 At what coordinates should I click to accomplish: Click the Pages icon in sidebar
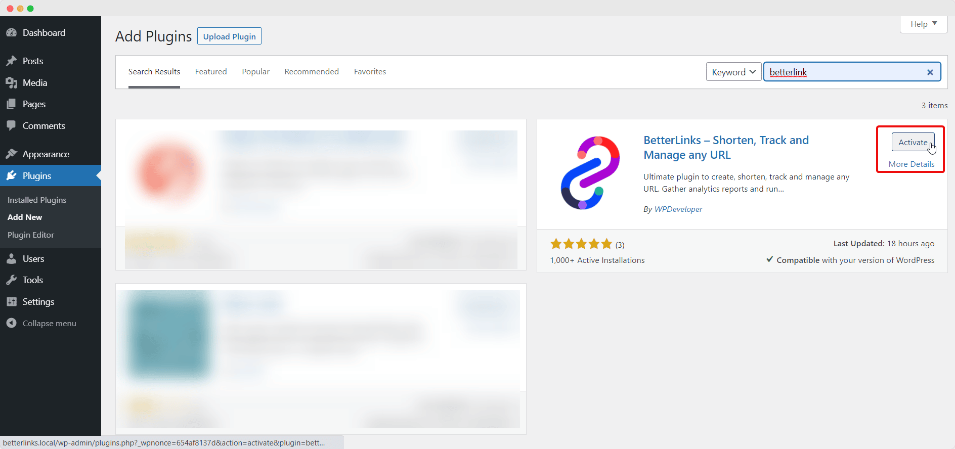12,104
